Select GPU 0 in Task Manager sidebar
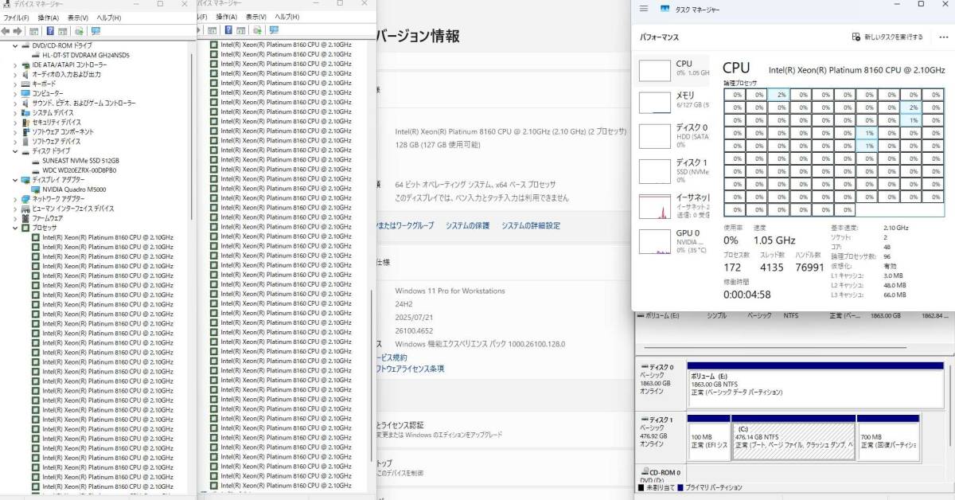Image resolution: width=955 pixels, height=500 pixels. [675, 241]
